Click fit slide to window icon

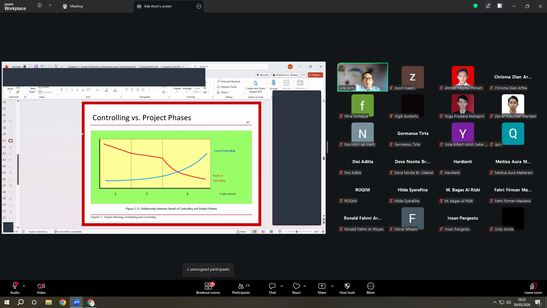tap(323, 232)
